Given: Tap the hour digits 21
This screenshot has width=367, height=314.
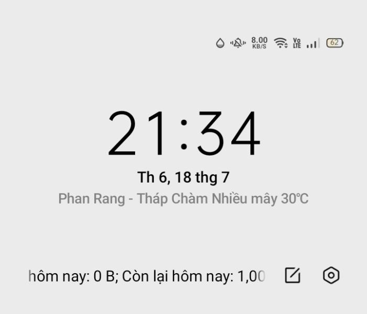Looking at the screenshot, I should 135,133.
